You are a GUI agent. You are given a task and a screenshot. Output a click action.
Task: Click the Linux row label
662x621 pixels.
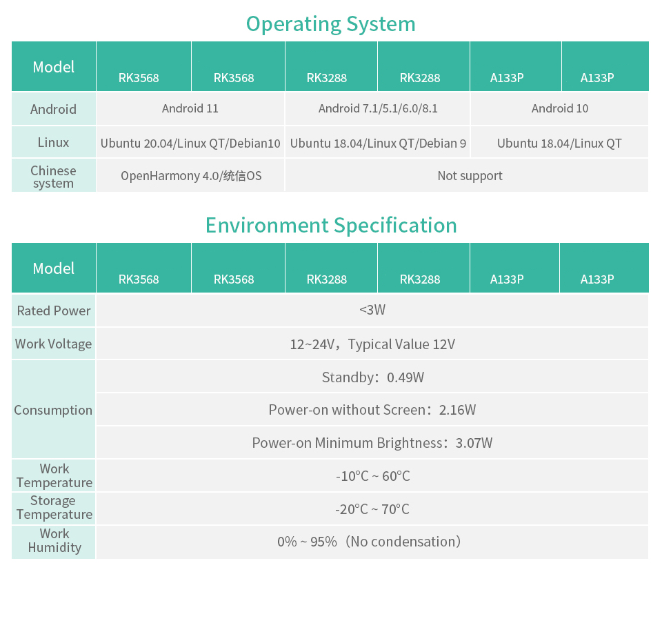pos(53,142)
